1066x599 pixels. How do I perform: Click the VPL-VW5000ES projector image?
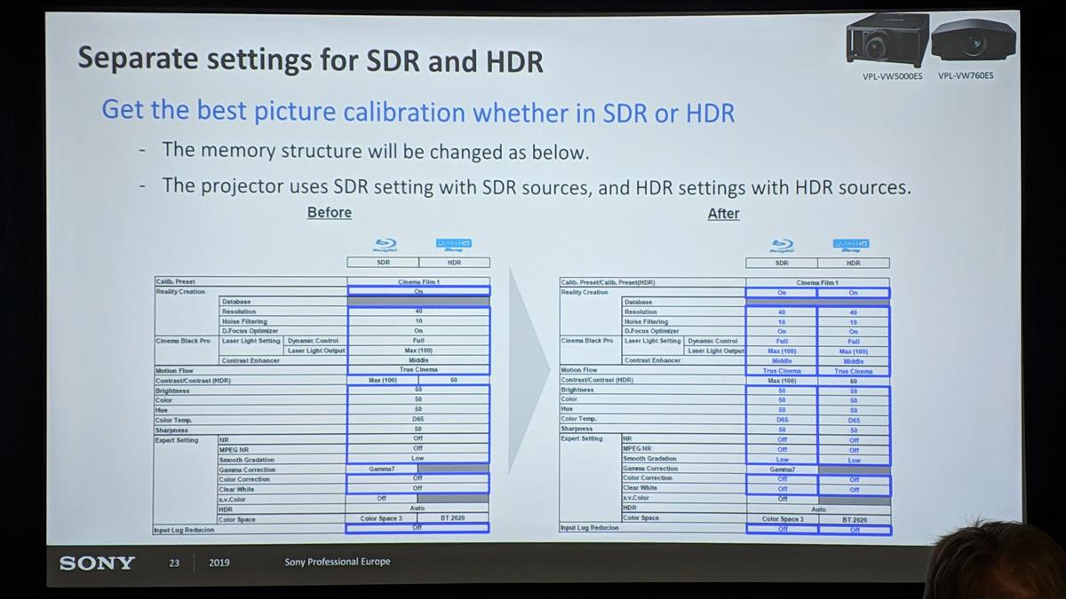tap(887, 41)
